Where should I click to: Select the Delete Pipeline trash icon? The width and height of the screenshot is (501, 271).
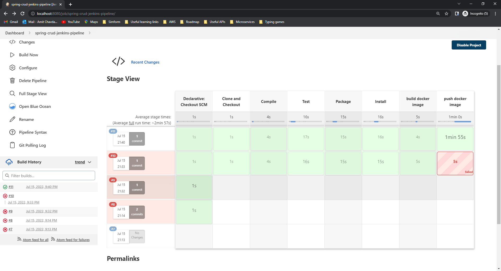coord(12,81)
